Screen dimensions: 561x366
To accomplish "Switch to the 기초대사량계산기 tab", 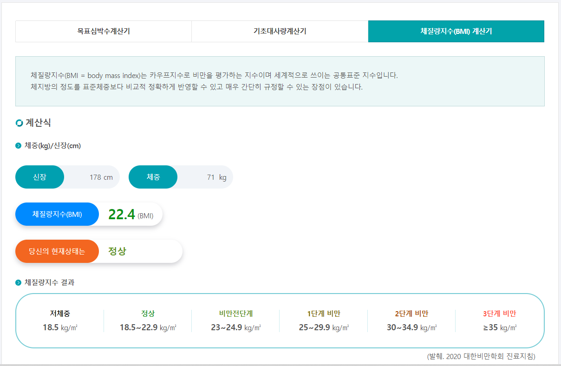I will (x=279, y=31).
